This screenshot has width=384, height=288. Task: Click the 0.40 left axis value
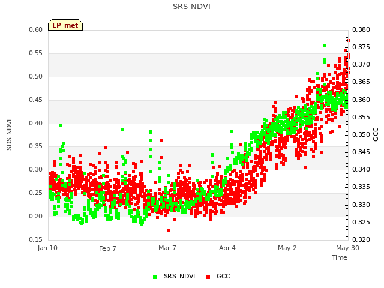coord(36,123)
